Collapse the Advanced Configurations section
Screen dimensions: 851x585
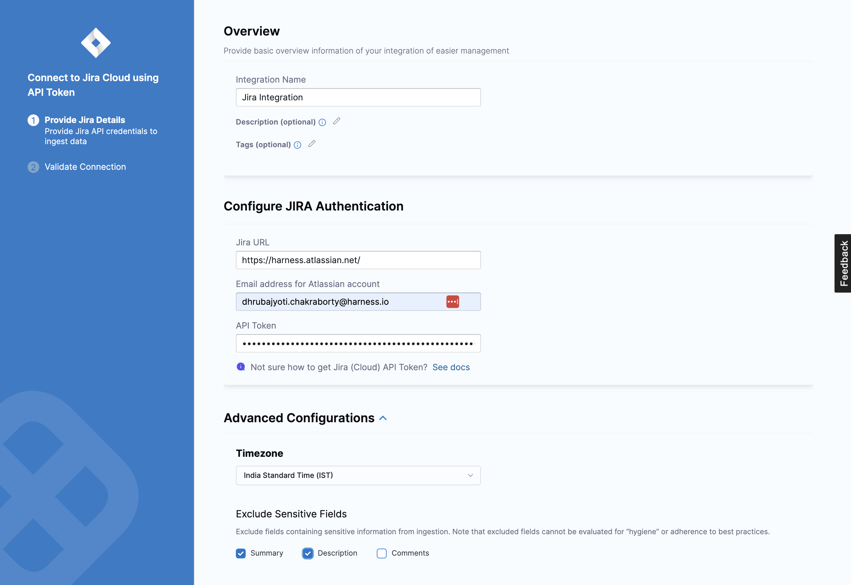tap(383, 418)
